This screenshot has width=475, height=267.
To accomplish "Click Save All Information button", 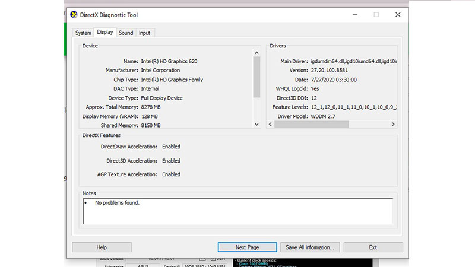I will point(310,247).
